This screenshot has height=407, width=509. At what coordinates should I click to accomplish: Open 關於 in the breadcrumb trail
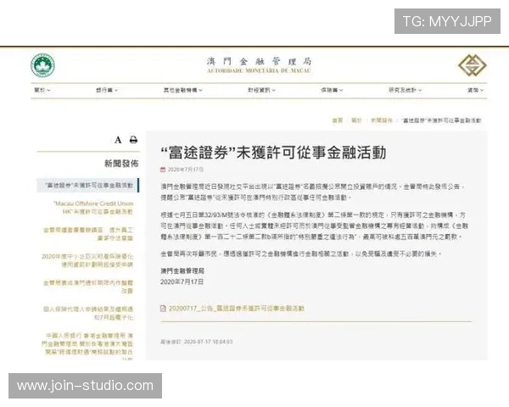coord(356,120)
